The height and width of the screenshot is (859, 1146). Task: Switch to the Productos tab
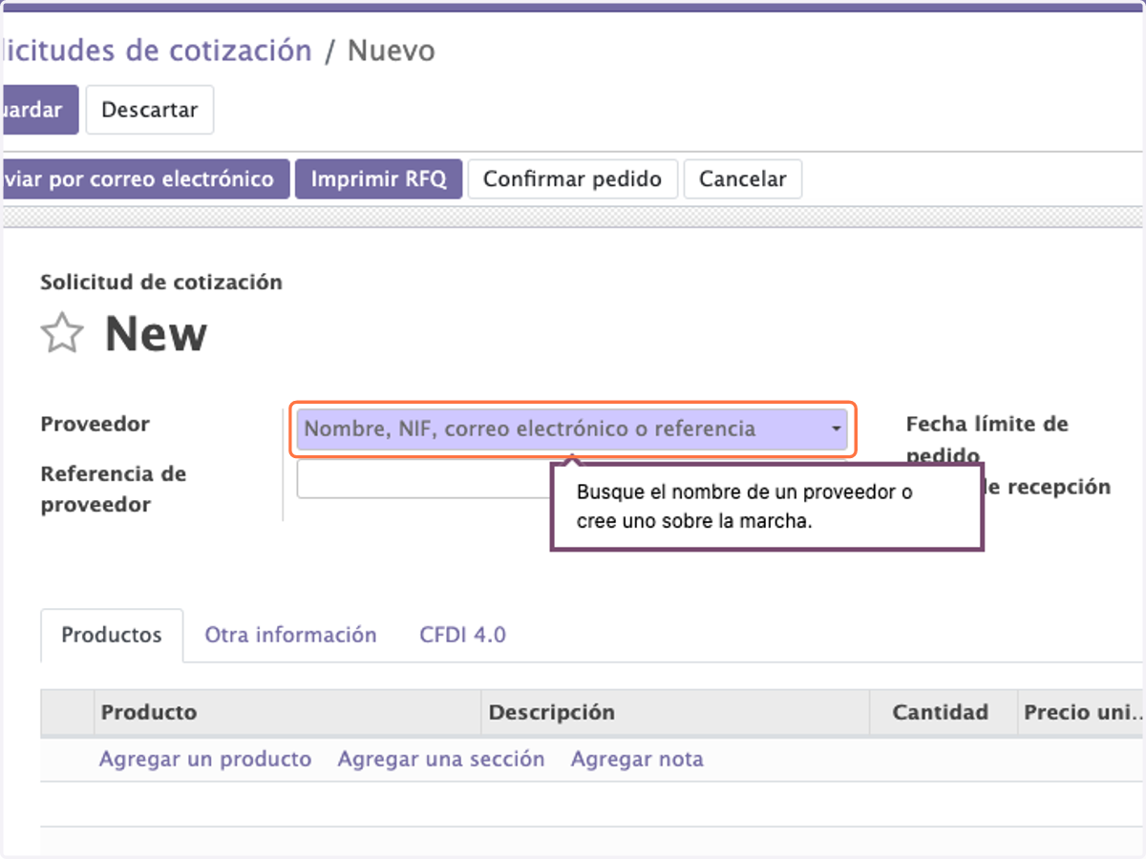tap(112, 636)
